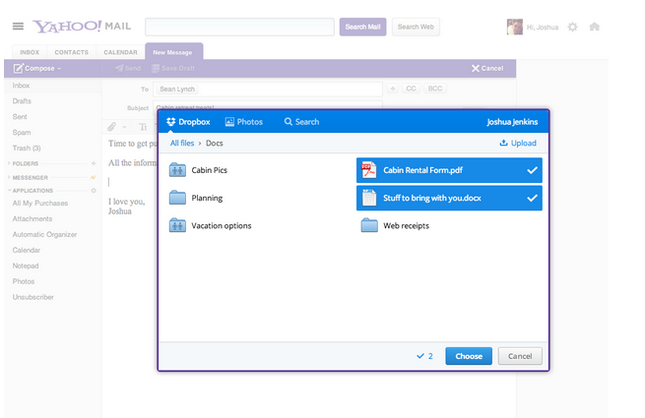Open All My Purchases application
645x418 pixels.
pyautogui.click(x=40, y=203)
